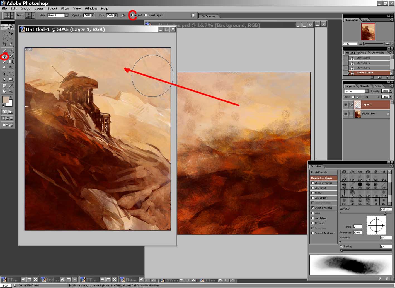Open the tool preset picker arrow
This screenshot has width=395, height=288.
pos(12,15)
